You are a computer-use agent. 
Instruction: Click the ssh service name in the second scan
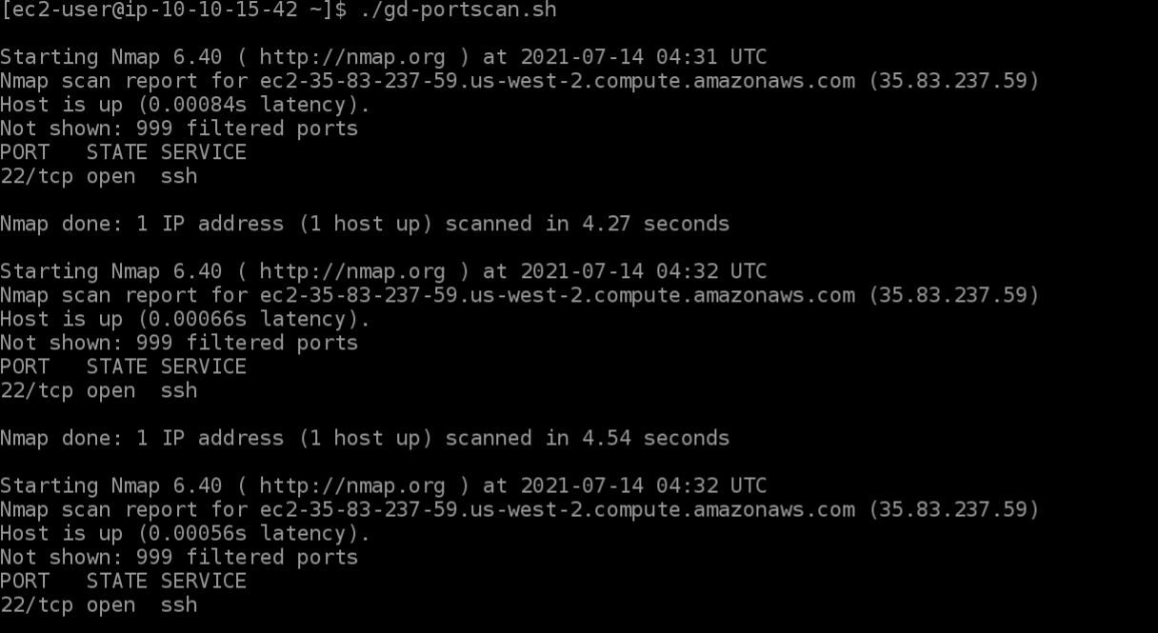[x=179, y=390]
